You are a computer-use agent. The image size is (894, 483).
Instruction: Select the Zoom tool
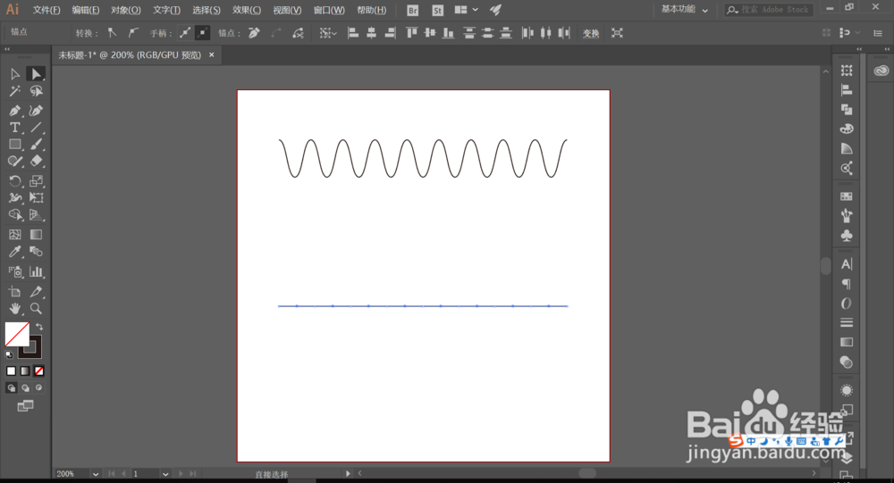pos(36,309)
